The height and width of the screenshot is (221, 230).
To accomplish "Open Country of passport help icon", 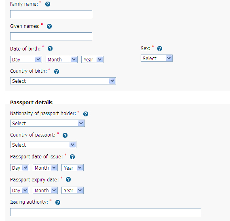I will pos(65,135).
